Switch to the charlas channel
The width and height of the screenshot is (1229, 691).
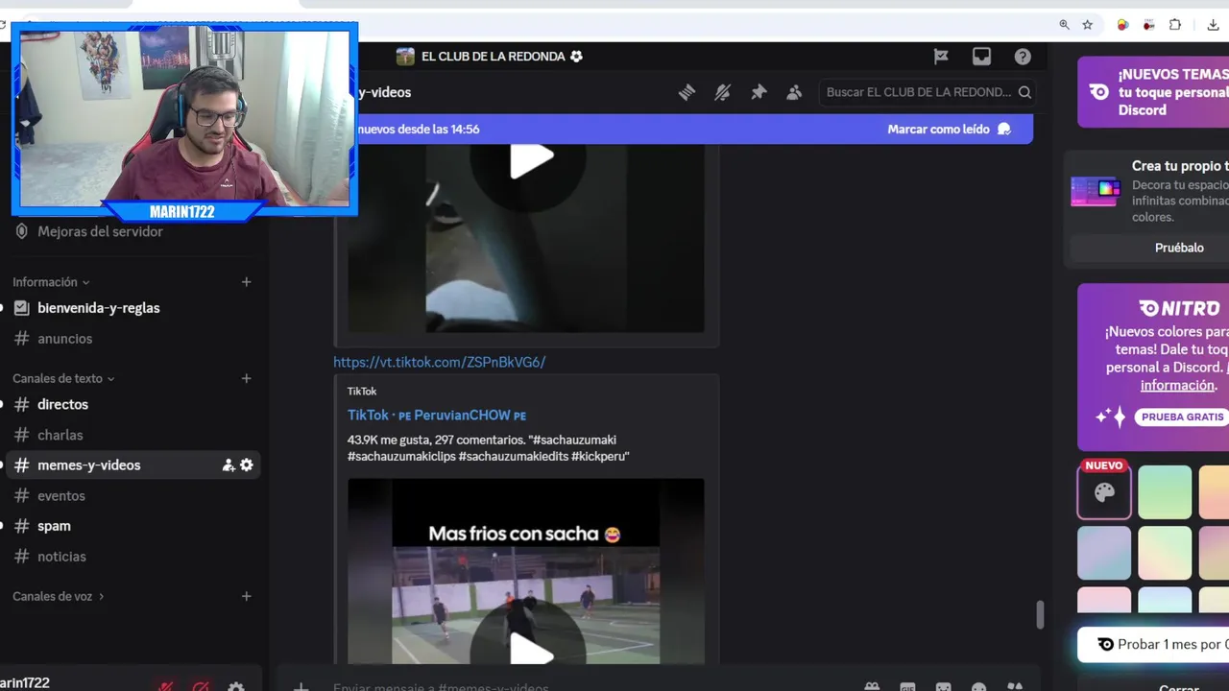click(x=133, y=435)
